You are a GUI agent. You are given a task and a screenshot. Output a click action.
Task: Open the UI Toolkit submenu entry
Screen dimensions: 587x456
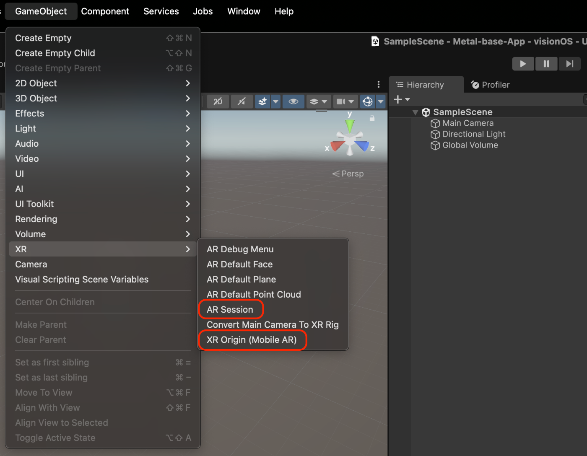pyautogui.click(x=103, y=204)
